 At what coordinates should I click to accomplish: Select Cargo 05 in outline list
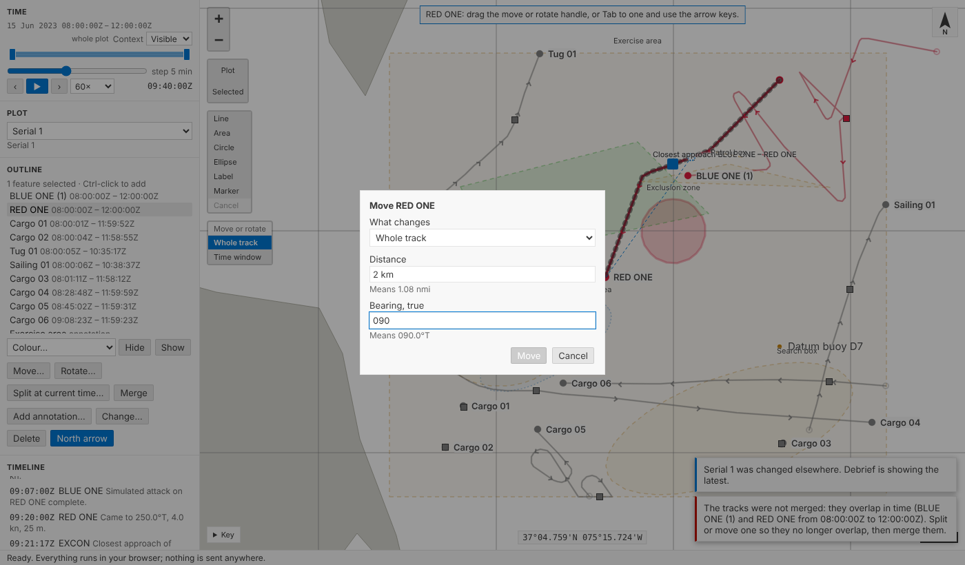(x=99, y=306)
